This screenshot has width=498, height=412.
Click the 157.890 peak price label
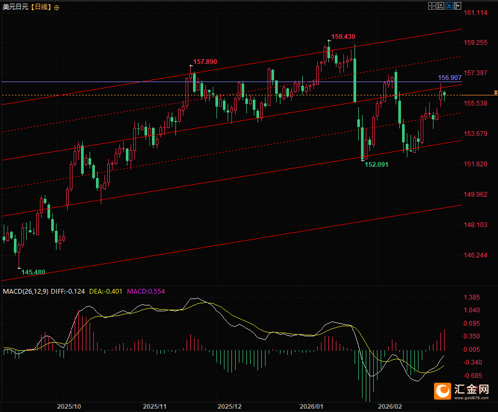pos(205,62)
